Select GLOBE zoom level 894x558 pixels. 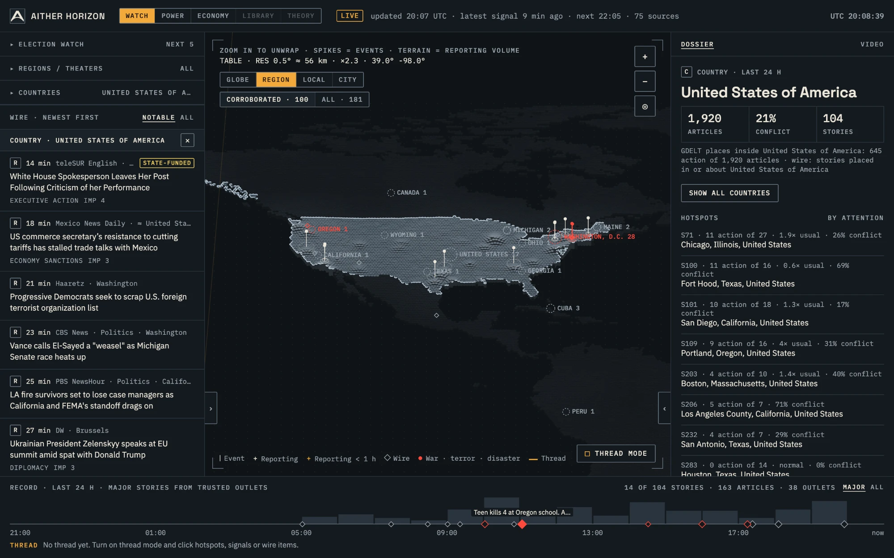(238, 79)
